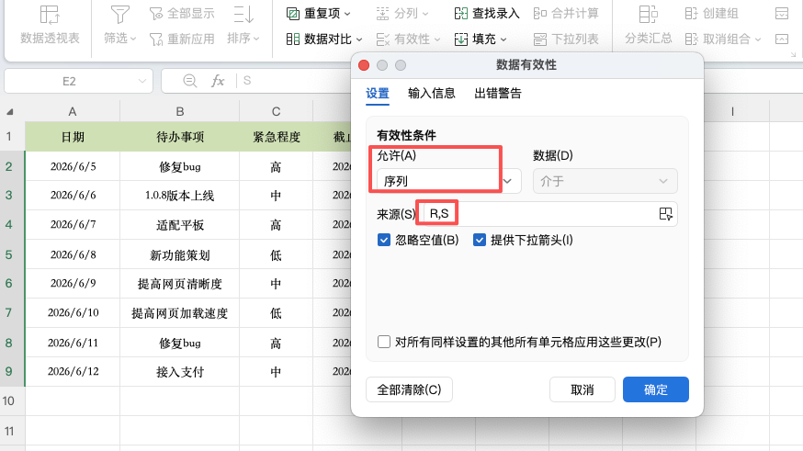Close the 数据有效性 dialog with red button

pyautogui.click(x=364, y=65)
